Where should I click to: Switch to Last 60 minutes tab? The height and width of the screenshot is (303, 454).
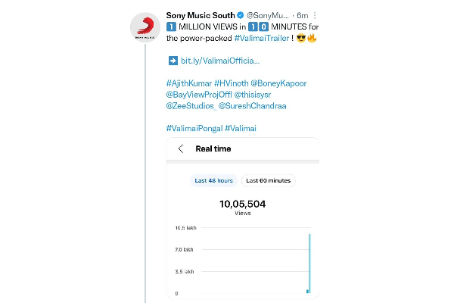point(268,180)
